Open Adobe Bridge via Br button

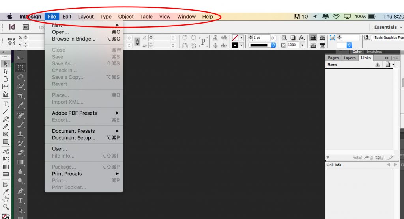26,27
